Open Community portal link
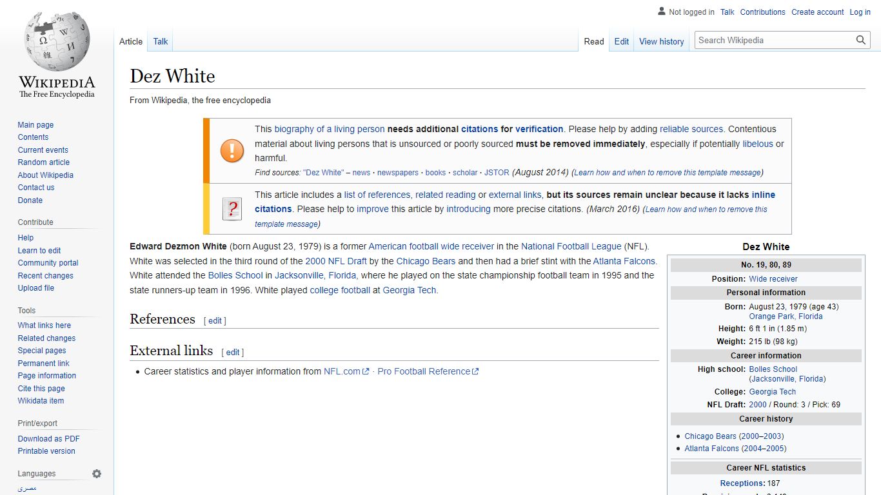881x495 pixels. tap(48, 263)
